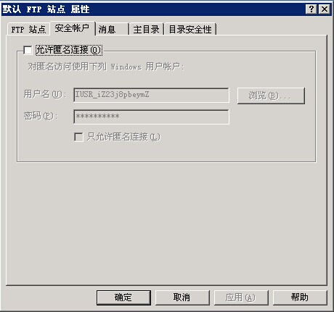Viewport: 334px width, 312px height.
Task: Switch to the FTP 站点 tab
Action: (x=28, y=30)
